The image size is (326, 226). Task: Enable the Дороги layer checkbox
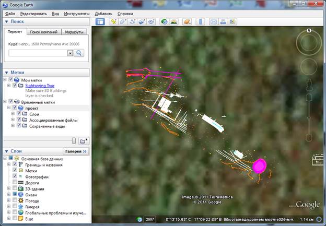pyautogui.click(x=15, y=182)
